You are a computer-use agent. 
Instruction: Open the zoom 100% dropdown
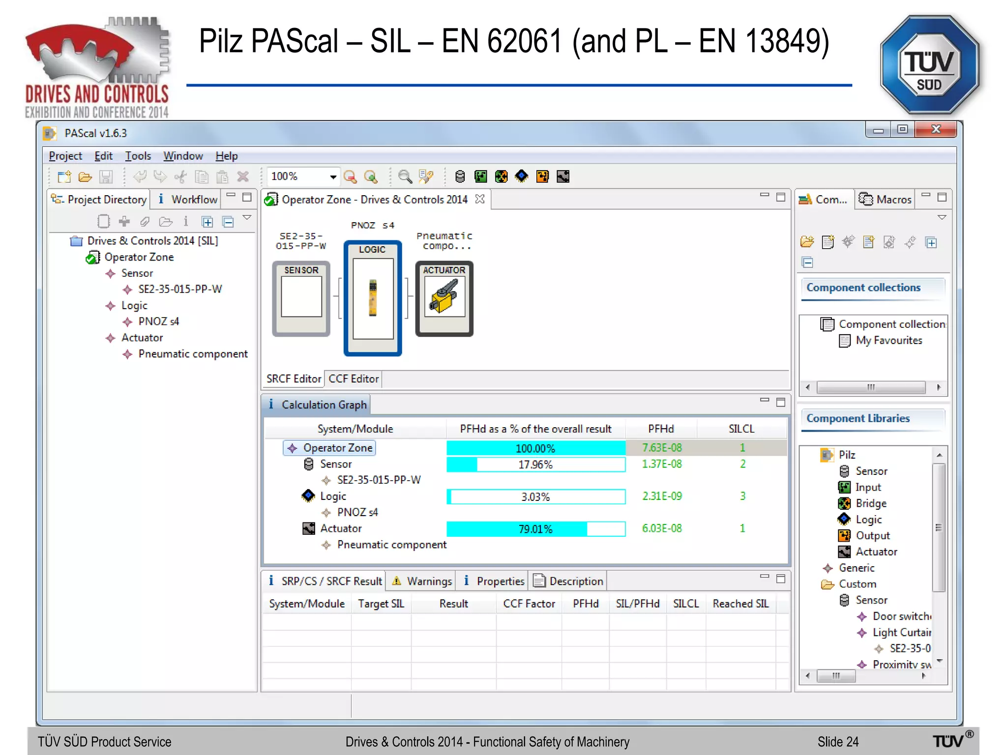(x=333, y=176)
